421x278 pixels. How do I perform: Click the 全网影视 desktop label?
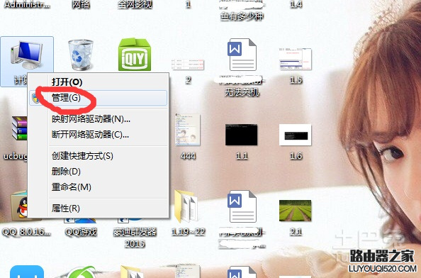tap(135, 4)
